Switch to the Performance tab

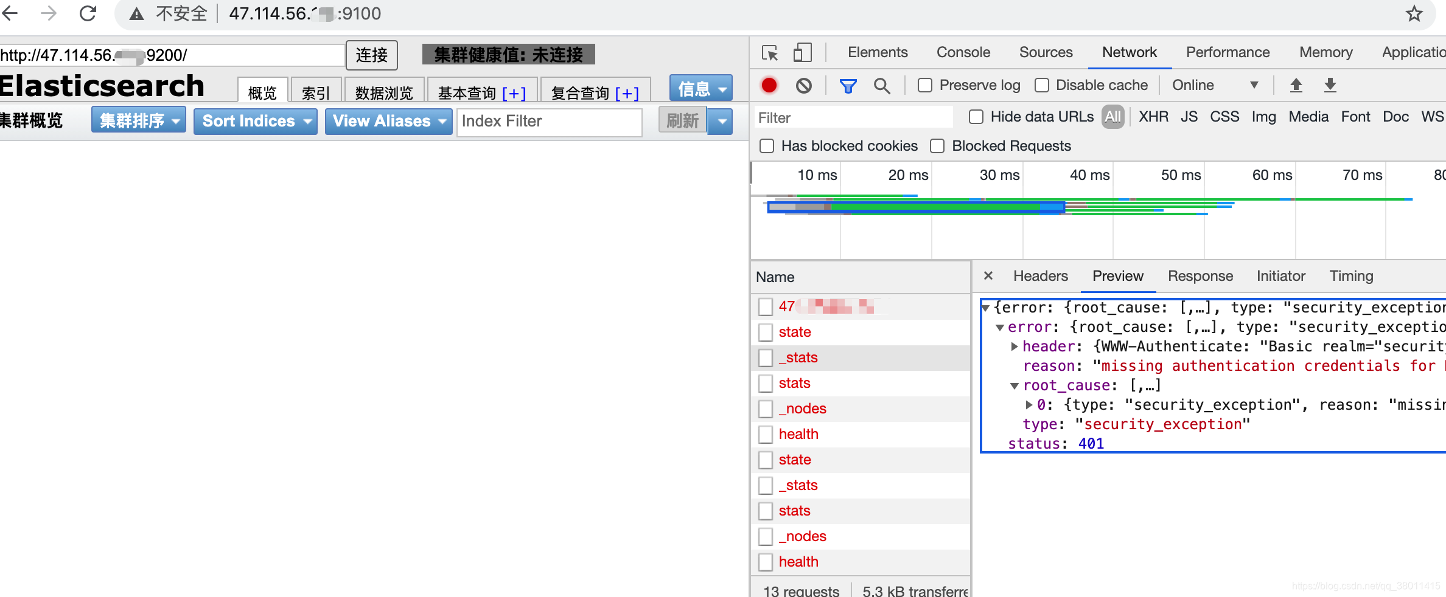1228,52
